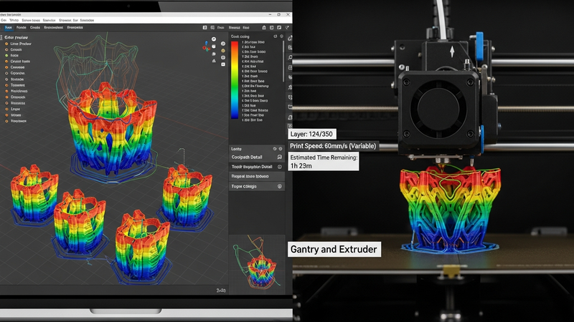Viewport: 574px width, 322px height.
Task: Click the 'Gantry and Extruder' label
Action: tap(334, 249)
